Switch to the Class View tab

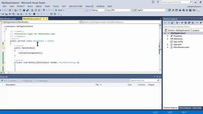(197, 108)
